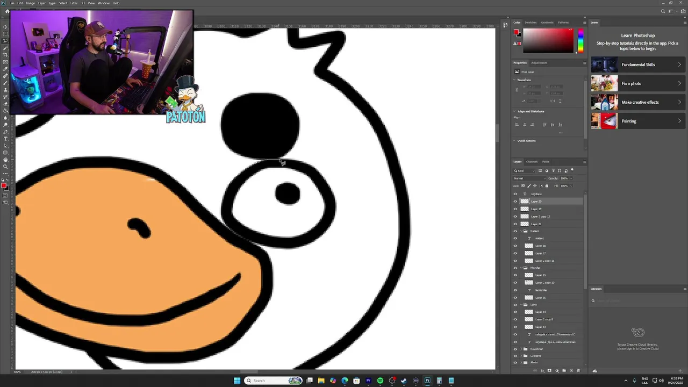Open the layer Kind filter dropdown
This screenshot has width=688, height=387.
click(x=524, y=171)
